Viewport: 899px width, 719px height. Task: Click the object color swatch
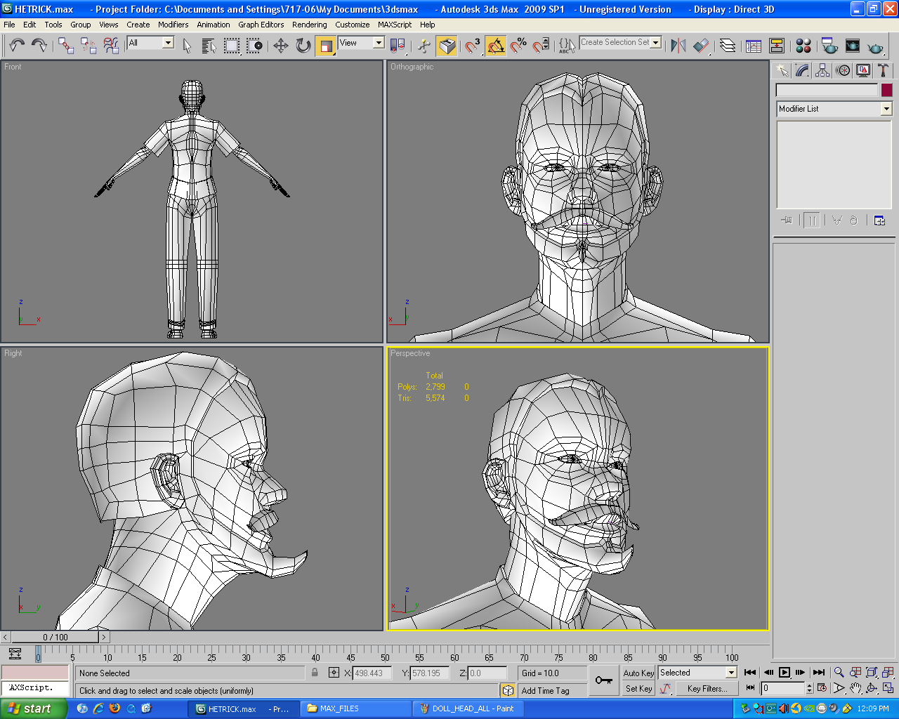(887, 90)
